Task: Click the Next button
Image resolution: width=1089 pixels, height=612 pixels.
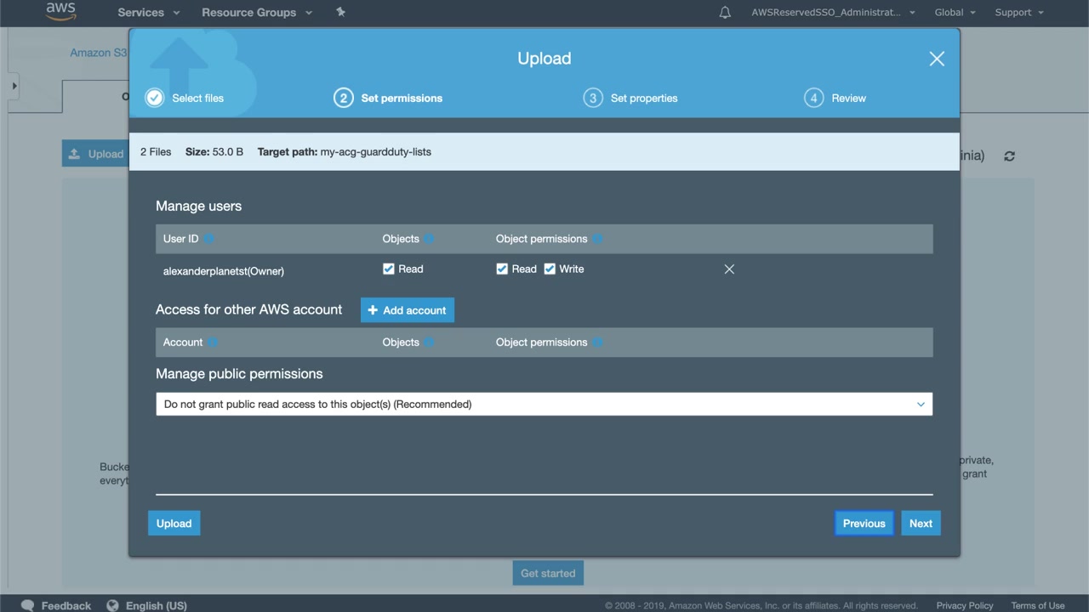Action: pos(921,524)
